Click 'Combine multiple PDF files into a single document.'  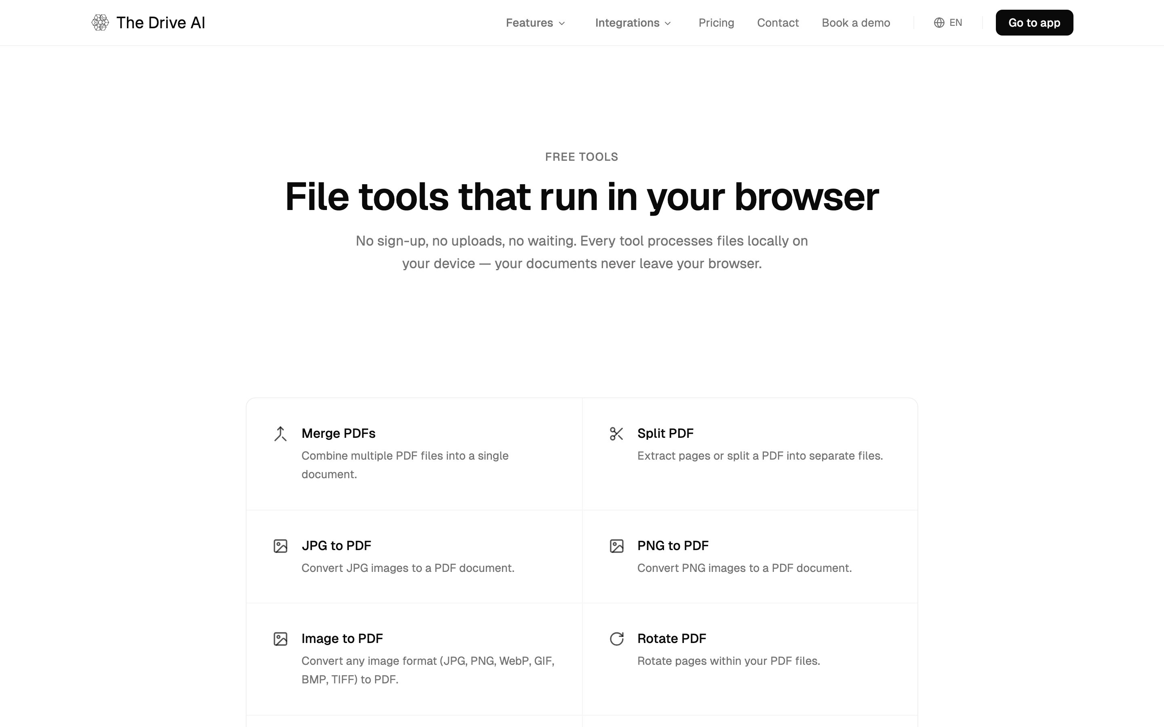click(x=405, y=465)
